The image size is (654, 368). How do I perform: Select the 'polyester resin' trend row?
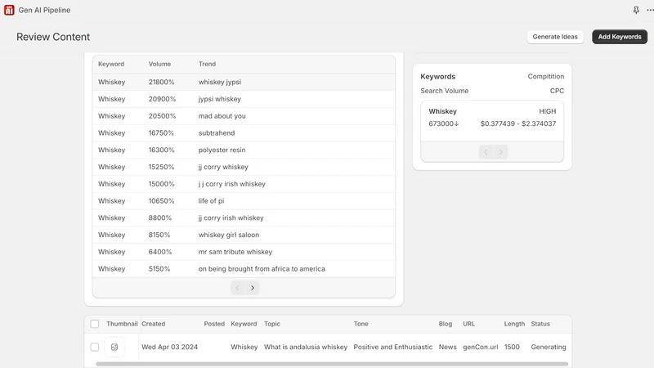[244, 150]
